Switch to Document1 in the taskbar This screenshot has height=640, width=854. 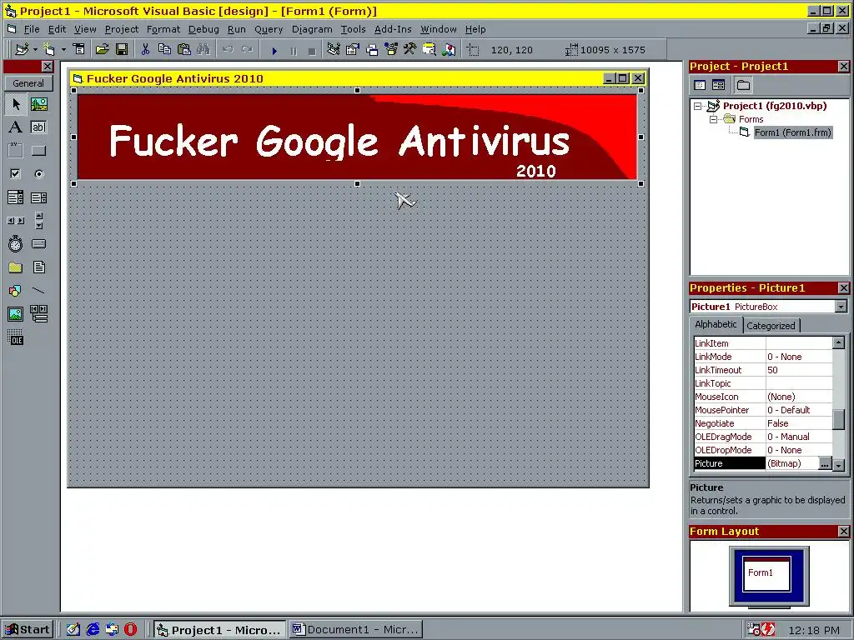(x=356, y=630)
